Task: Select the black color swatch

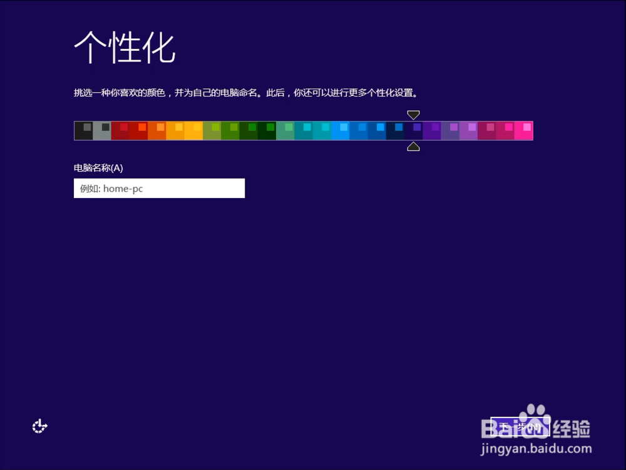Action: click(85, 130)
